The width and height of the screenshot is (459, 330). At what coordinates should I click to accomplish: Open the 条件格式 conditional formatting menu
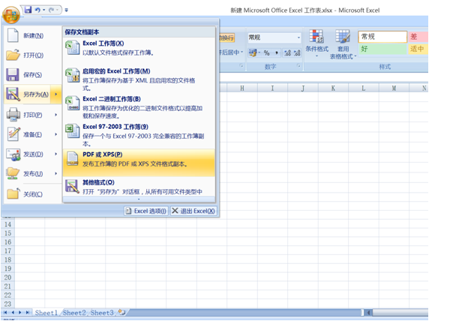(316, 43)
